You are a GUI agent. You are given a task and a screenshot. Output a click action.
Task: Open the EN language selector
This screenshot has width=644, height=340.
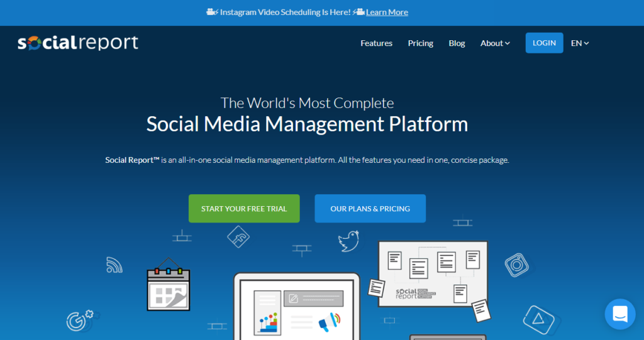(579, 43)
